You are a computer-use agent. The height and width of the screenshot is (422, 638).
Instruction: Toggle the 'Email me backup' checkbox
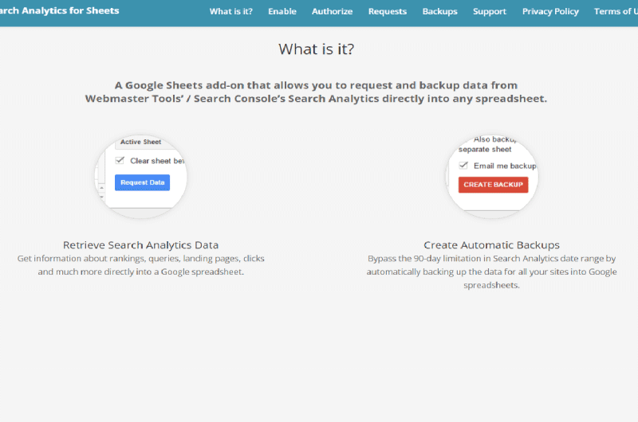[463, 166]
